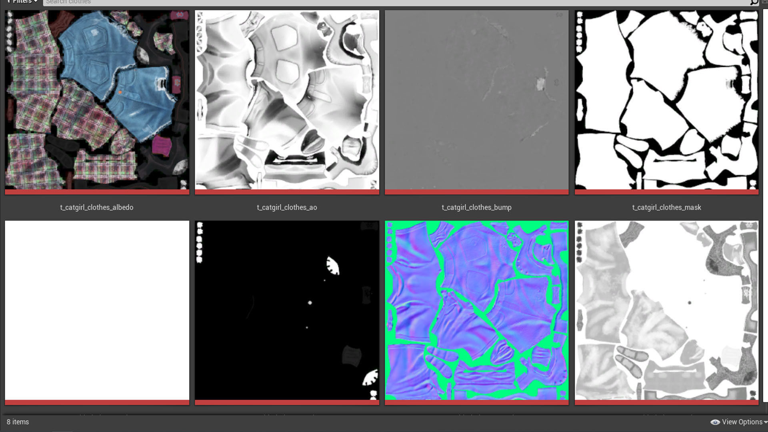The image size is (768, 432).
Task: Click the 8 items count label
Action: point(18,422)
